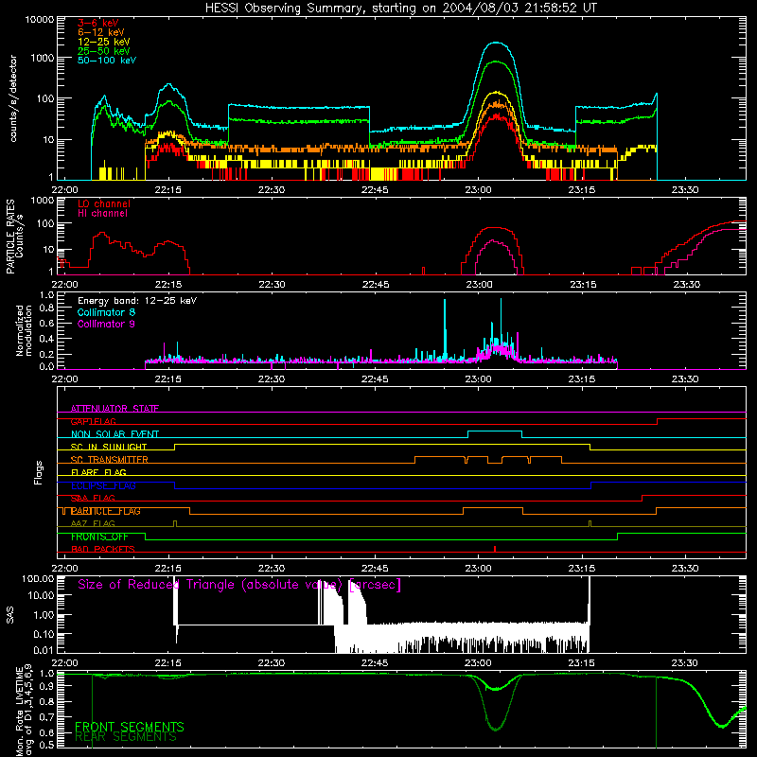Screen dimensions: 757x757
Task: Select the PARTICLE_FLAG label
Action: pos(106,511)
